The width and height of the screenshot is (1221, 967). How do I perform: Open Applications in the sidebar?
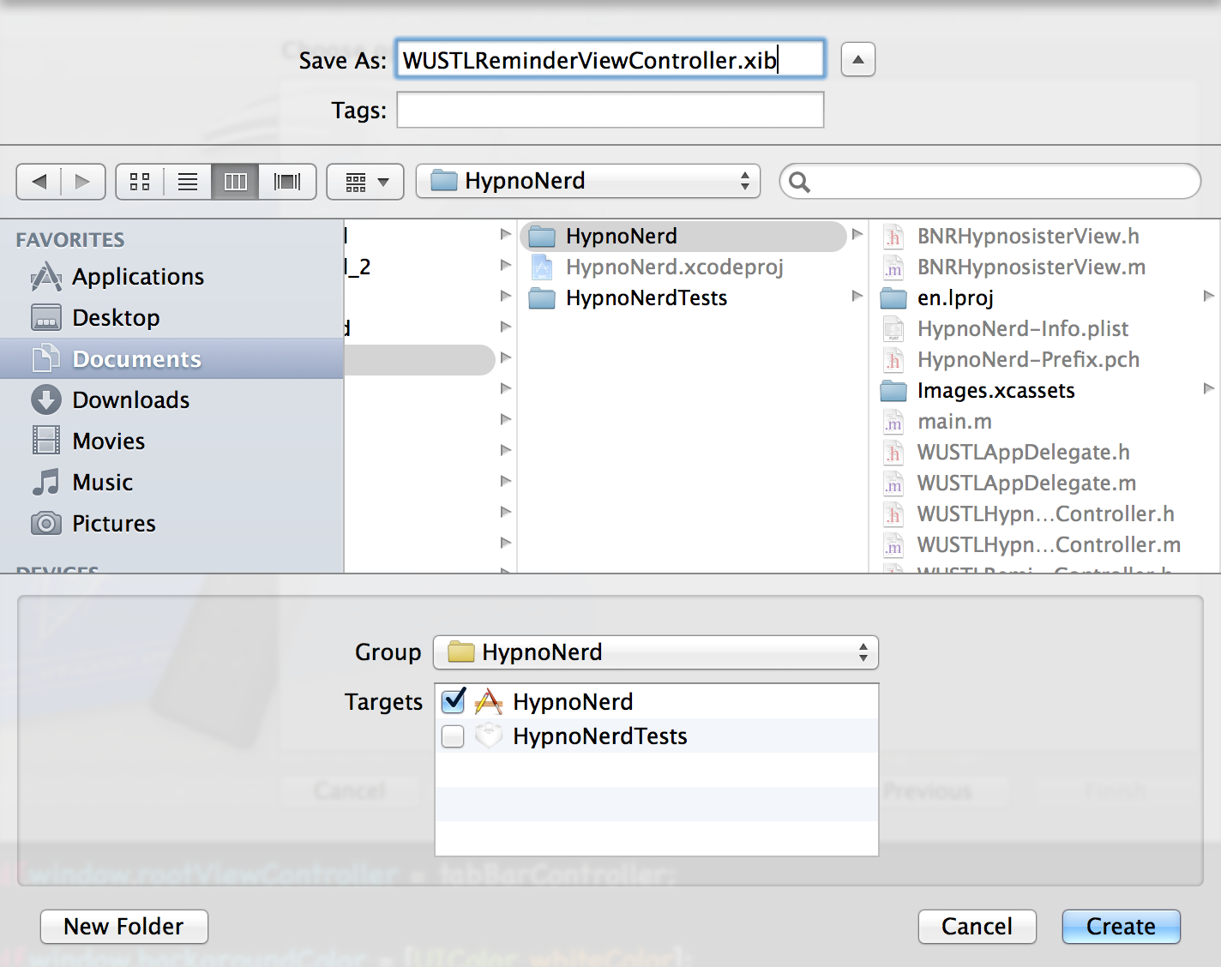point(137,277)
